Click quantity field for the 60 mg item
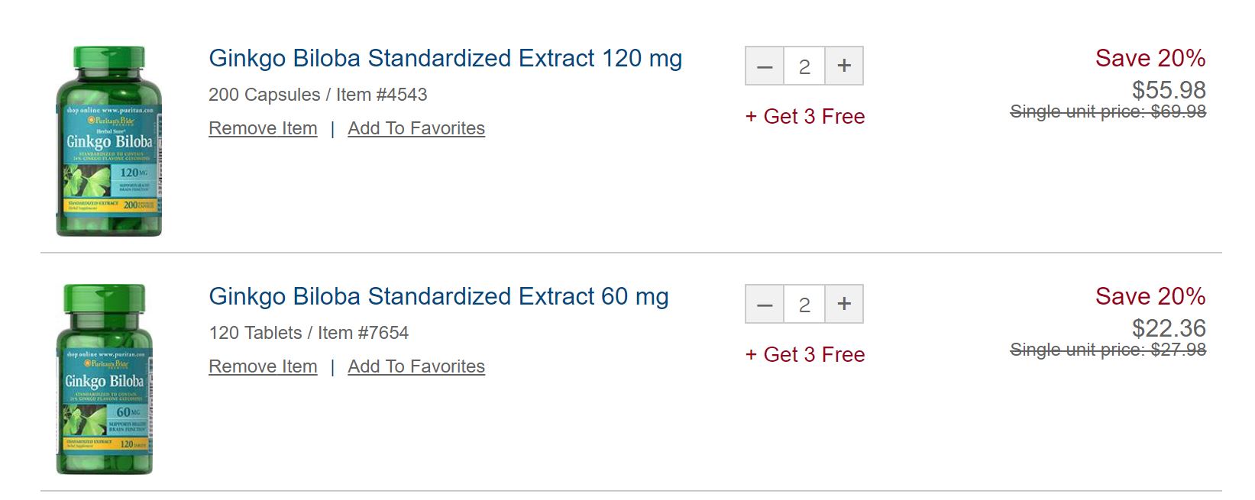Viewport: 1255px width, 500px height. click(x=804, y=305)
